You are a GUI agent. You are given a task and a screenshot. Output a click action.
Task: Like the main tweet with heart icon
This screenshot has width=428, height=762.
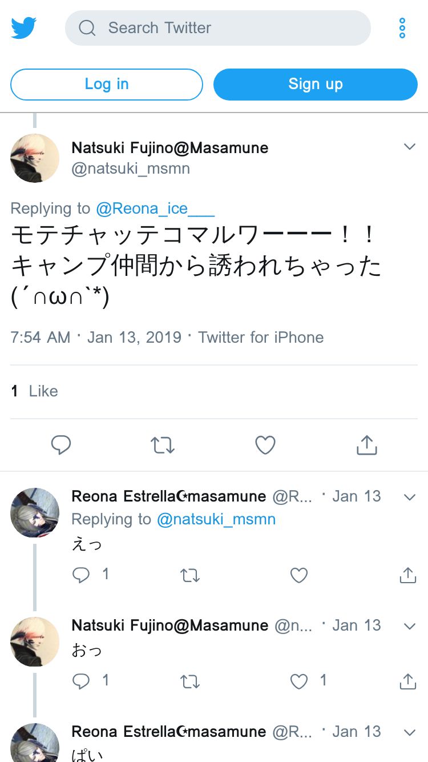tap(265, 445)
